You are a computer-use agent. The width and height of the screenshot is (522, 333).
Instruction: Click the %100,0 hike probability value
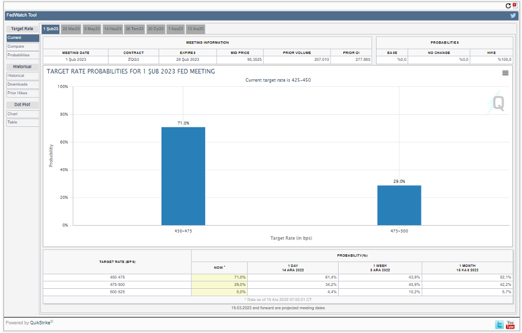point(504,60)
